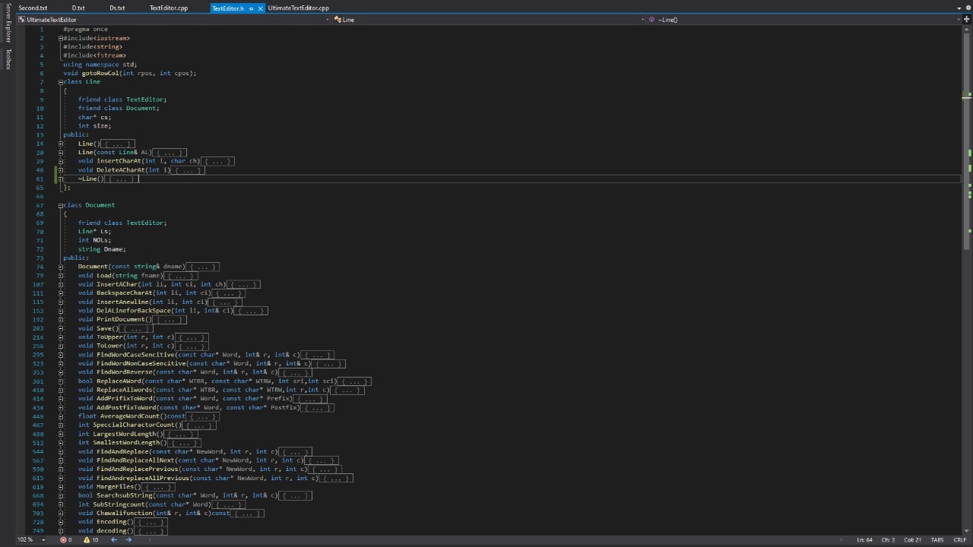Click 'using namespace std;' line
Viewport: 973px width, 547px height.
pos(100,65)
